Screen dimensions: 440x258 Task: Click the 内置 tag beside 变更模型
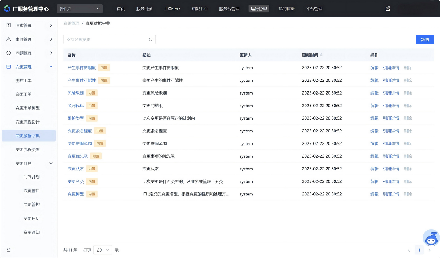[92, 194]
